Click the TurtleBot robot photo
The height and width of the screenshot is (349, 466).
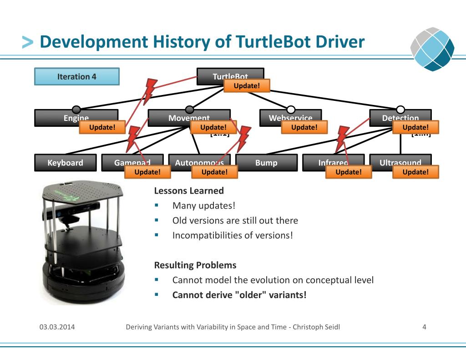coord(82,242)
